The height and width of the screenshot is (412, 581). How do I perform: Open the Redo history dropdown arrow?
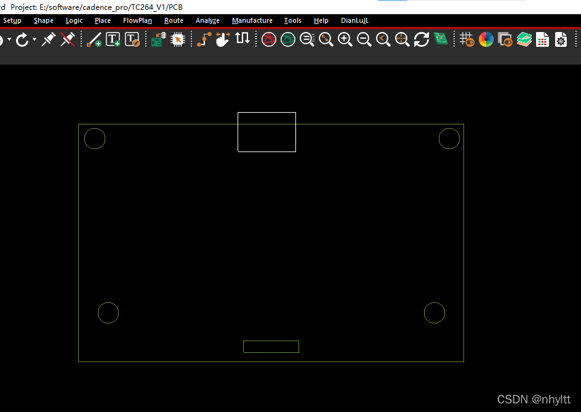click(34, 40)
